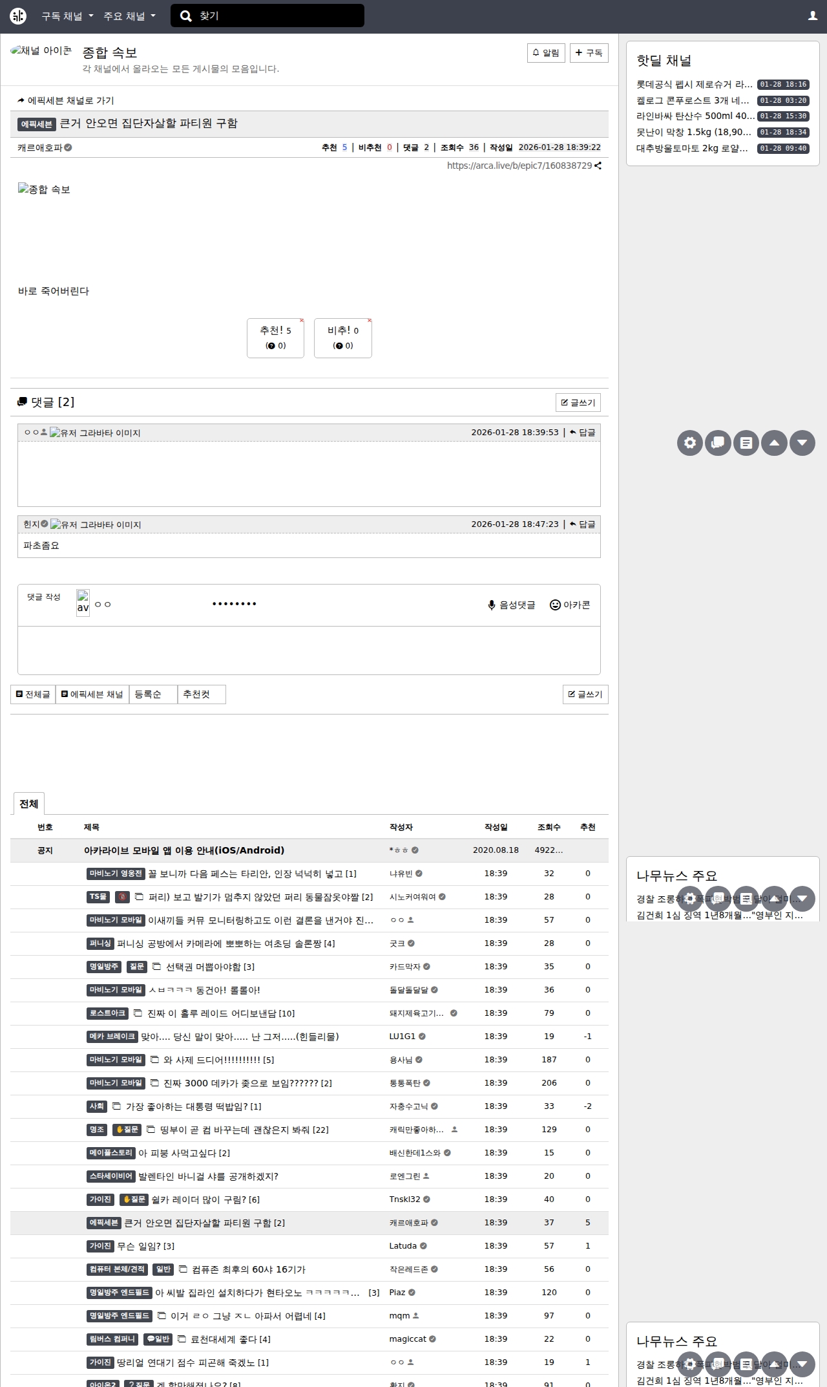Click the arca.live site logo
Viewport: 827px width, 1387px height.
click(x=18, y=16)
